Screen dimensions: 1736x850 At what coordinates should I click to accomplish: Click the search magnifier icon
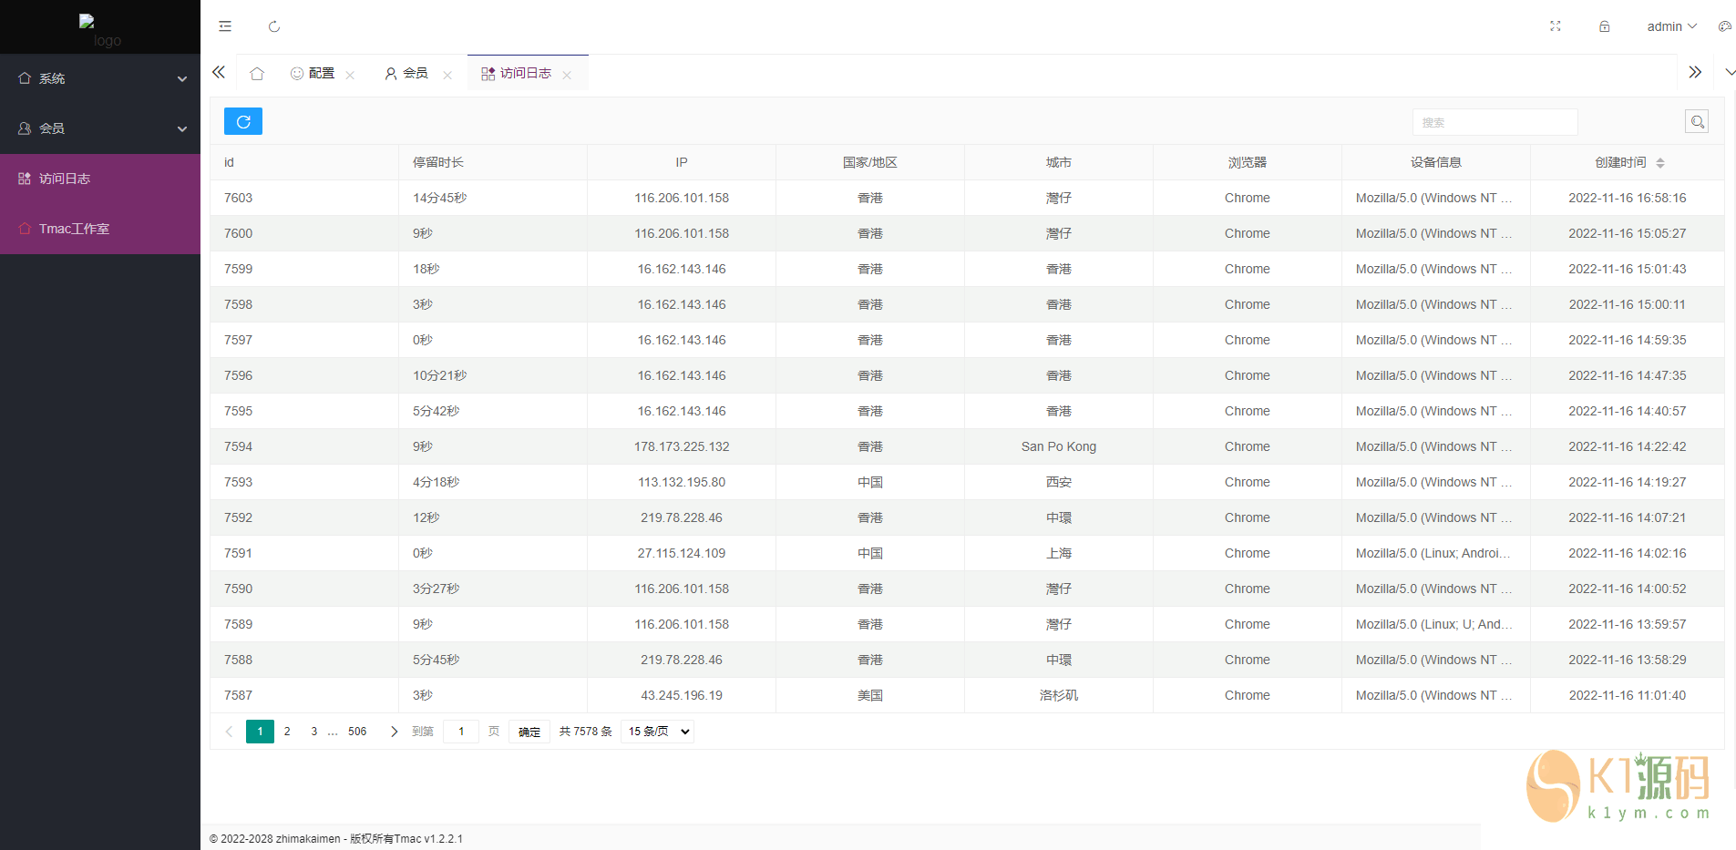[x=1696, y=121]
